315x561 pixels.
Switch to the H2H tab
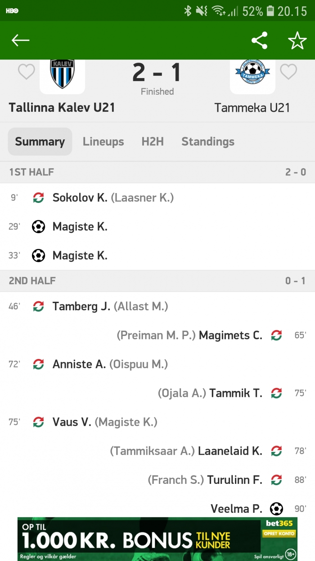(x=153, y=142)
